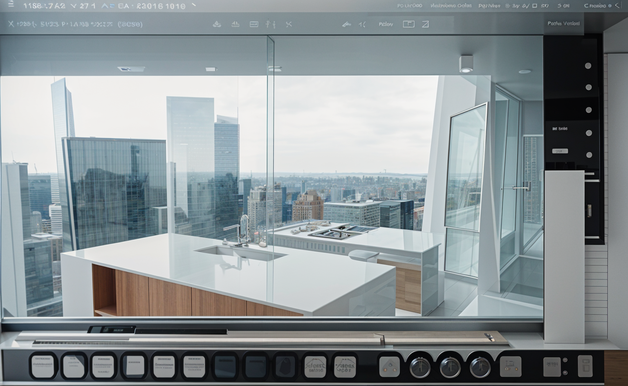The height and width of the screenshot is (386, 628).
Task: Expand the down-chevron within the title bar text
Action: (x=74, y=6)
